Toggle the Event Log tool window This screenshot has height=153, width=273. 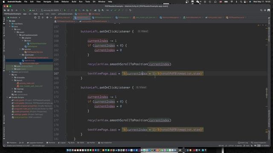pos(243,143)
